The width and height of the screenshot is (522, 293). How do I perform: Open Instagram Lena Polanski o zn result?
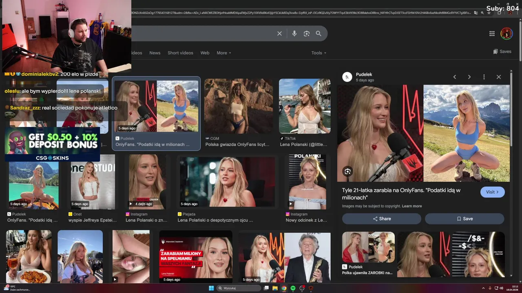click(x=147, y=181)
